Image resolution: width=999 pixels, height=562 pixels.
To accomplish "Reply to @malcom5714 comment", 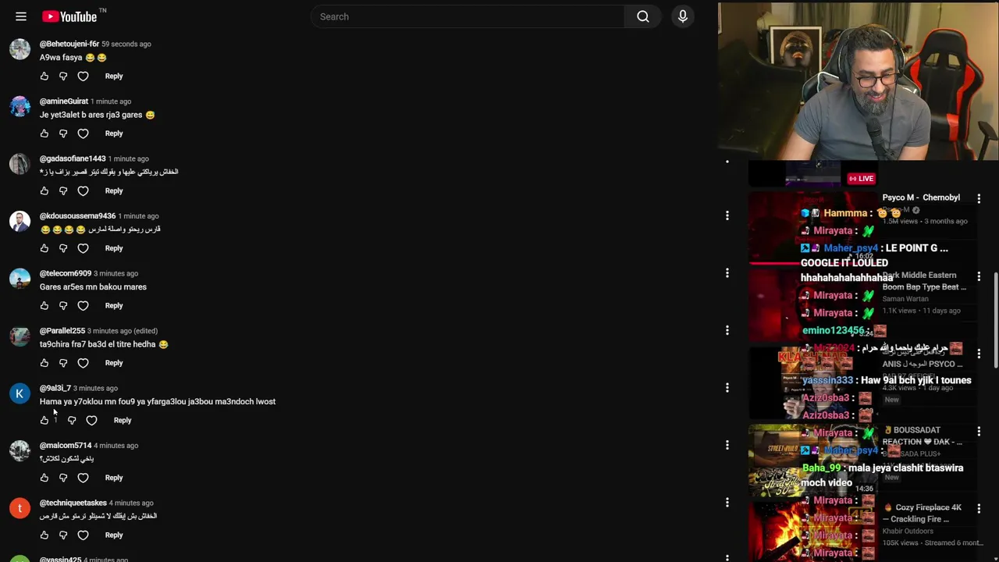I will point(114,478).
